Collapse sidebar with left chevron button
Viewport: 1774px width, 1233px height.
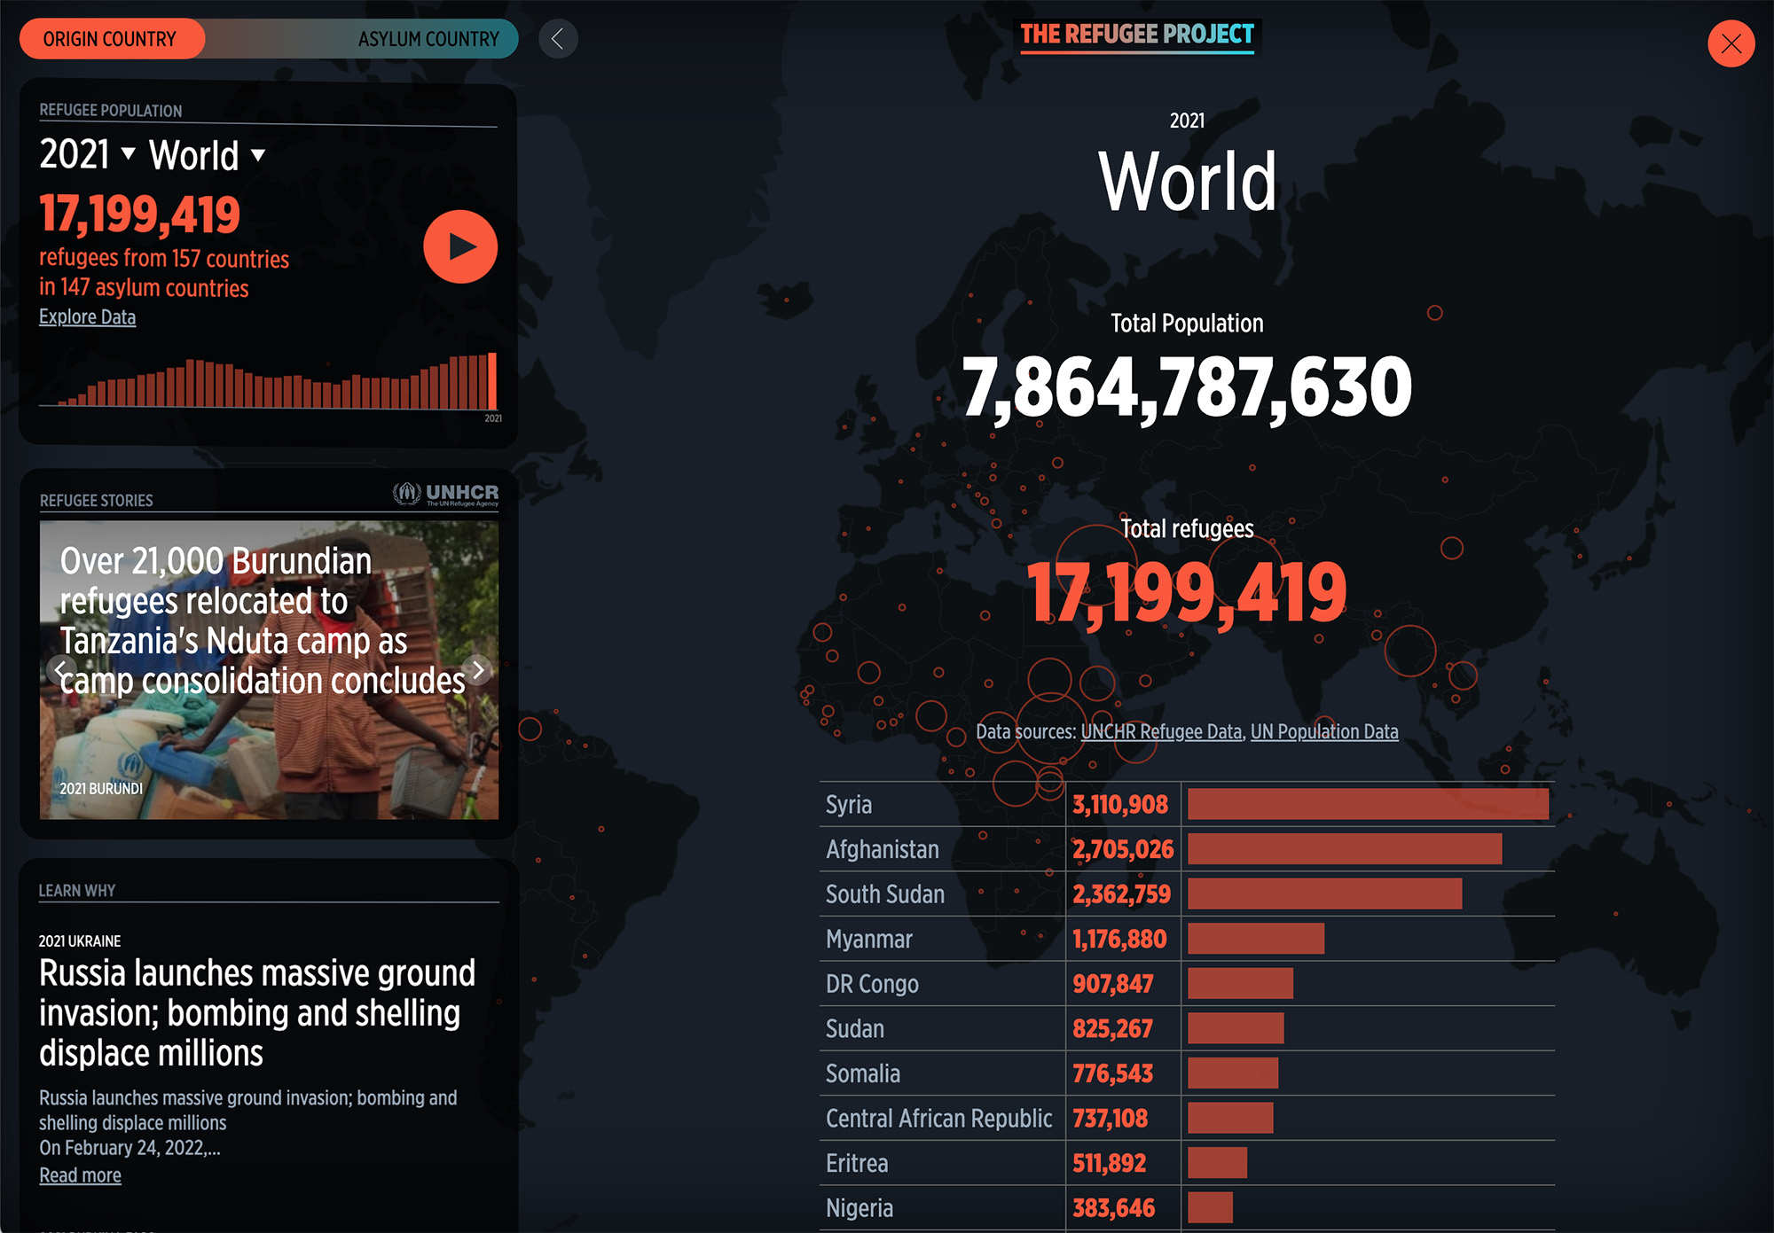pos(558,39)
